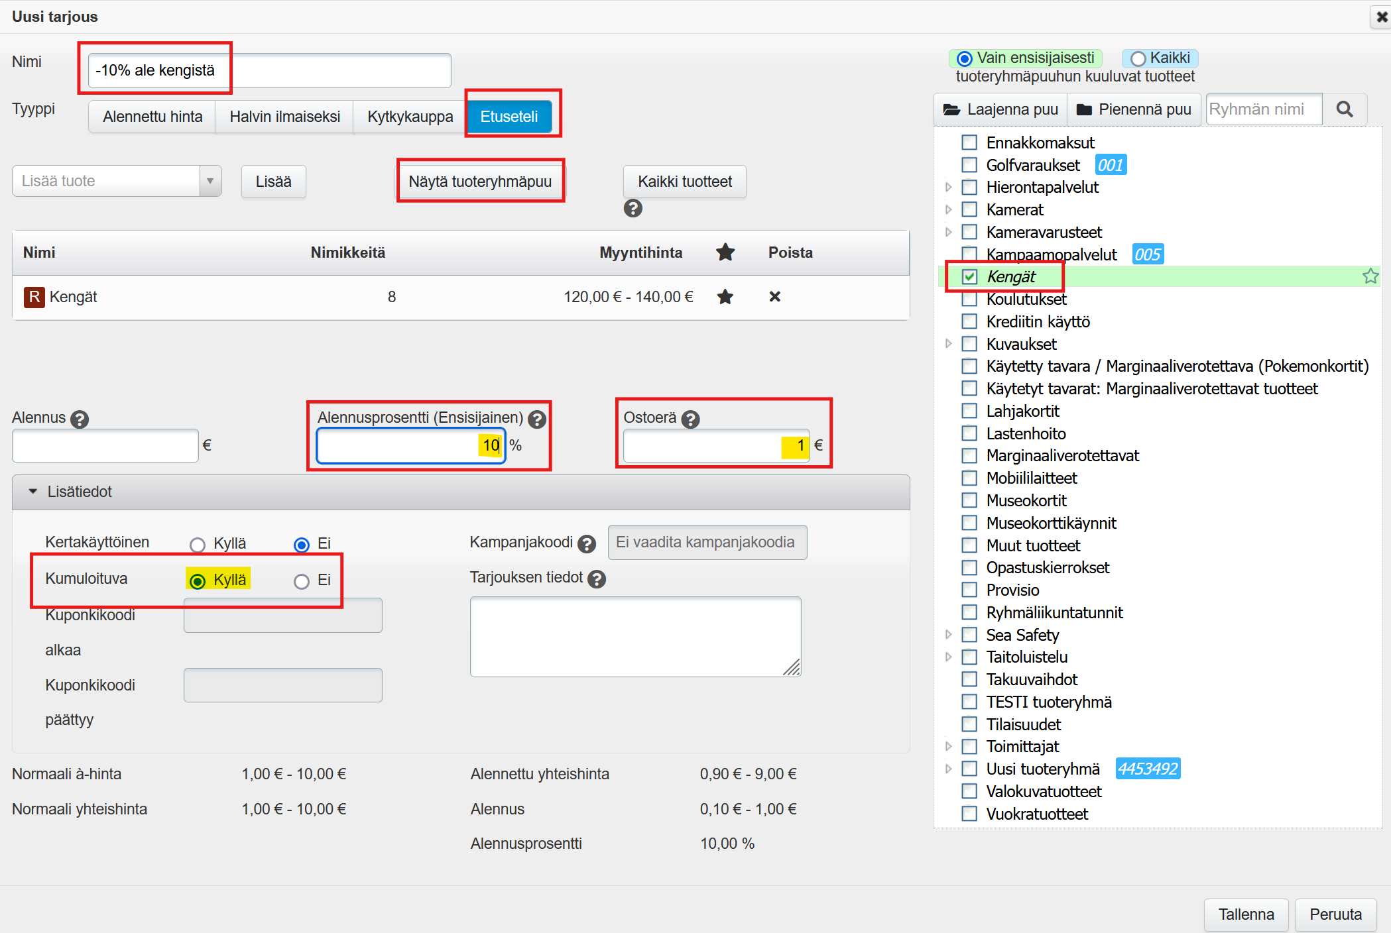Expand the Hierontapalvelut tree node
This screenshot has height=933, width=1391.
948,188
